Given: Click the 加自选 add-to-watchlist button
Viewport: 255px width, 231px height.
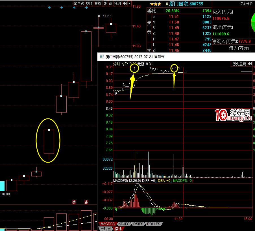Looking at the screenshot, I should click(79, 3).
